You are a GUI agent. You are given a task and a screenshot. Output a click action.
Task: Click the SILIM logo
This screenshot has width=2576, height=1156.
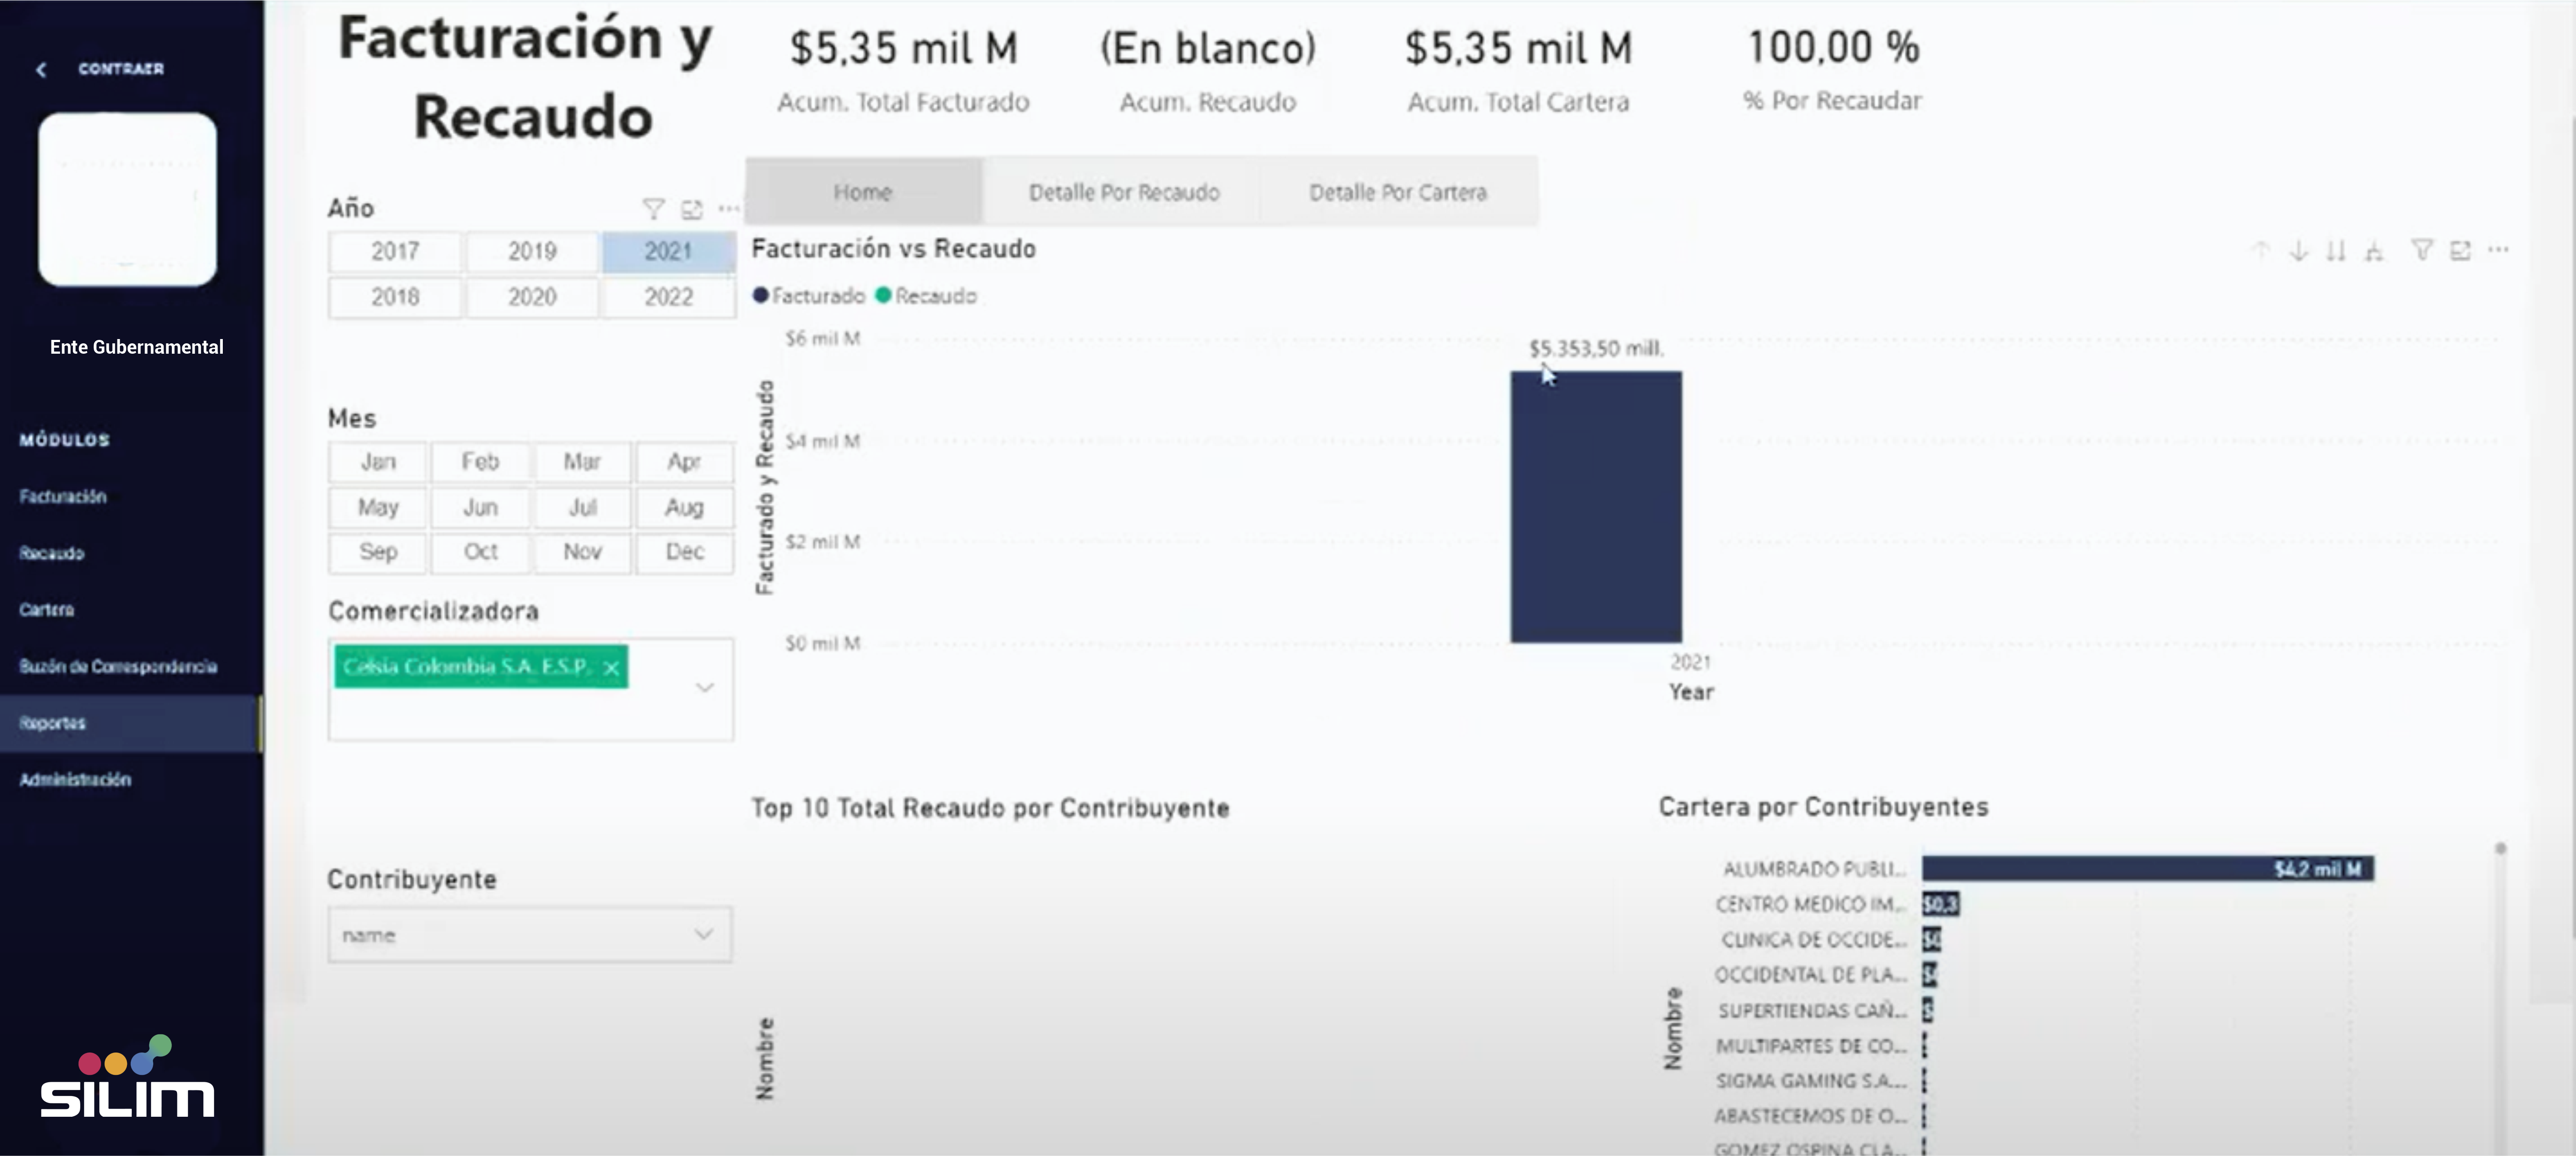point(127,1077)
